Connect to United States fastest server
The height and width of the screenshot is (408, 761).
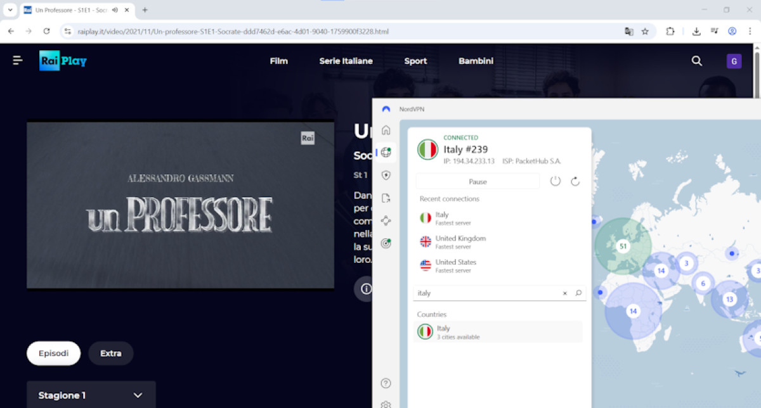(x=500, y=265)
